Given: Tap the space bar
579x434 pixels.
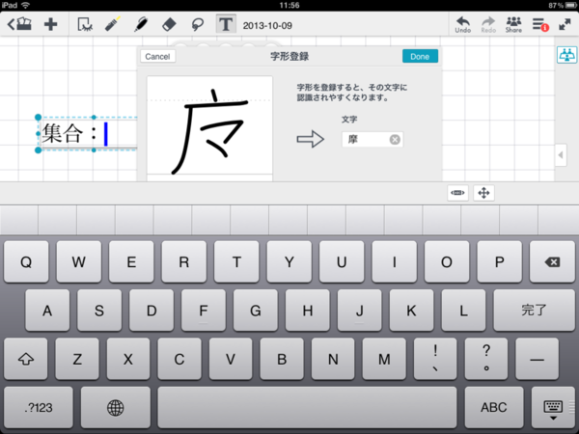Looking at the screenshot, I should point(307,407).
